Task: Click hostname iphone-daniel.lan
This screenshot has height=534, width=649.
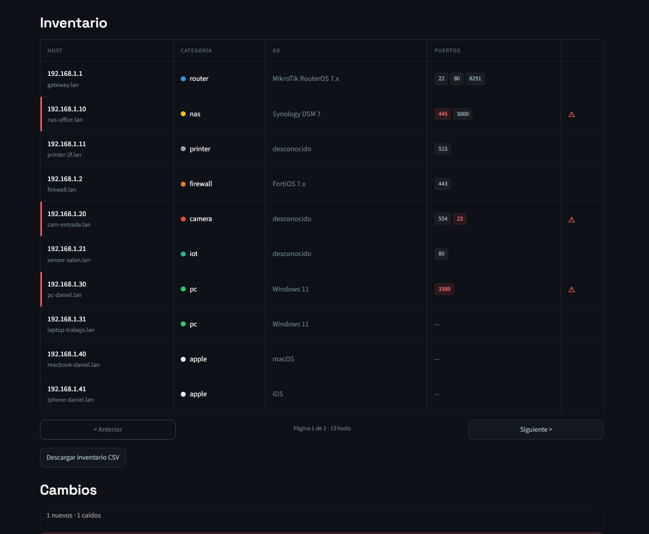Action: coord(70,400)
